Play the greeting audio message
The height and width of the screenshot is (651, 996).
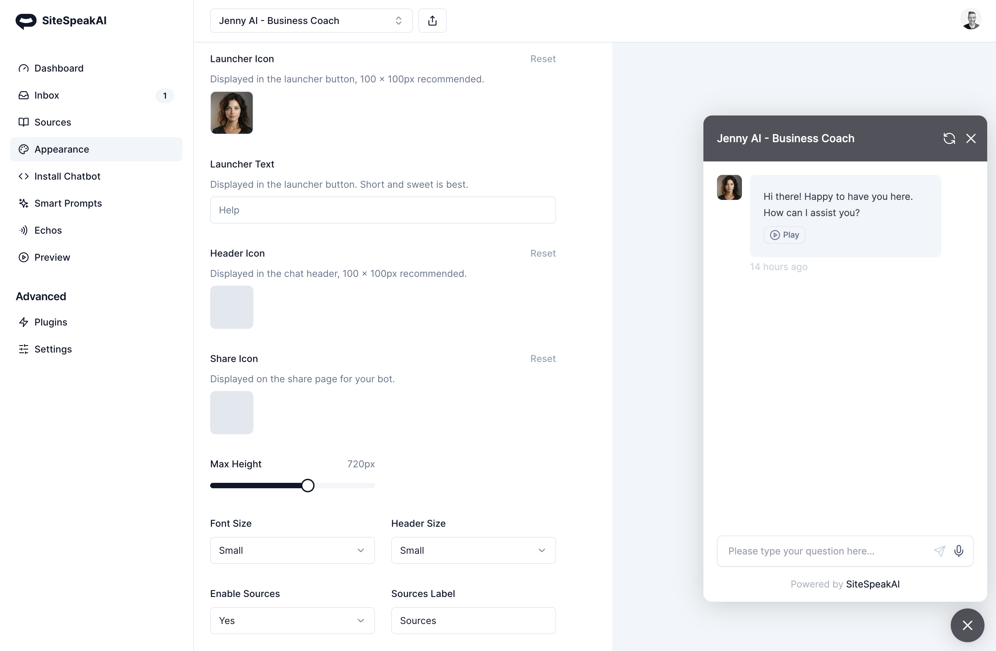[785, 235]
